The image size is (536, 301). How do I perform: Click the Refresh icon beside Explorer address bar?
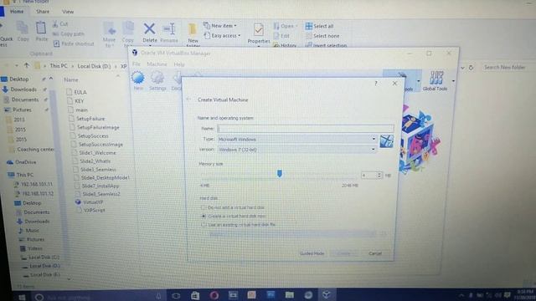pyautogui.click(x=471, y=68)
